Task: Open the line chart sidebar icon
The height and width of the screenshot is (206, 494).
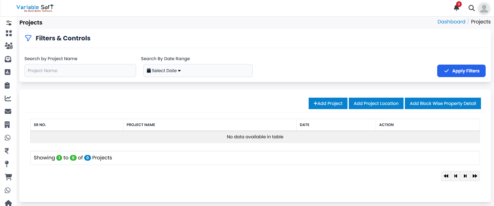Action: 8,98
